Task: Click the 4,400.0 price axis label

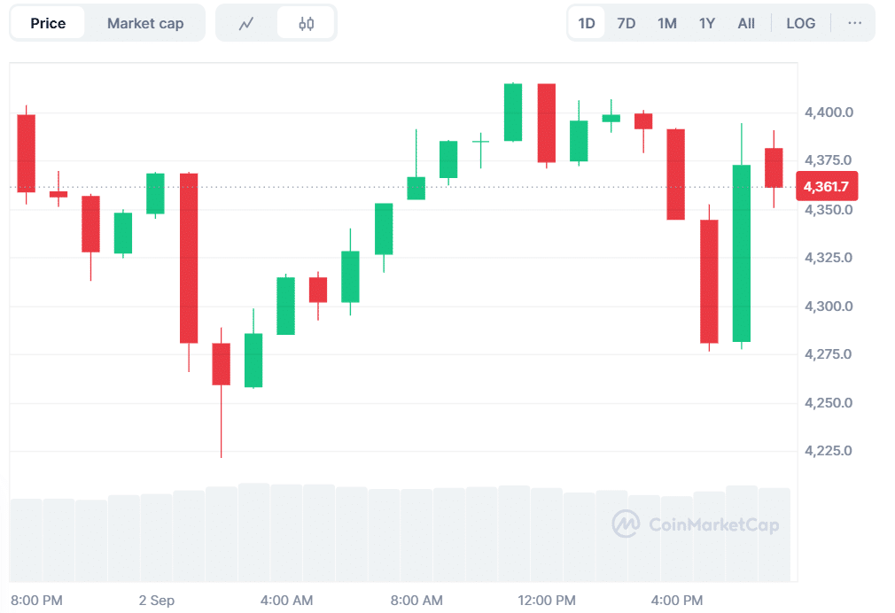Action: point(829,113)
